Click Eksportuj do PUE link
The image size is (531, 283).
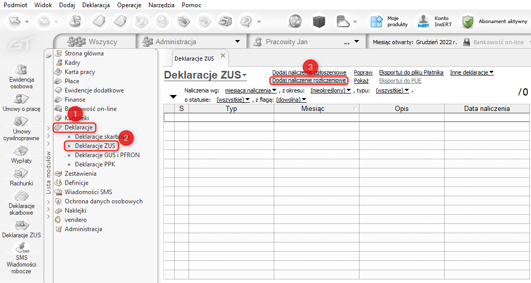pyautogui.click(x=400, y=81)
